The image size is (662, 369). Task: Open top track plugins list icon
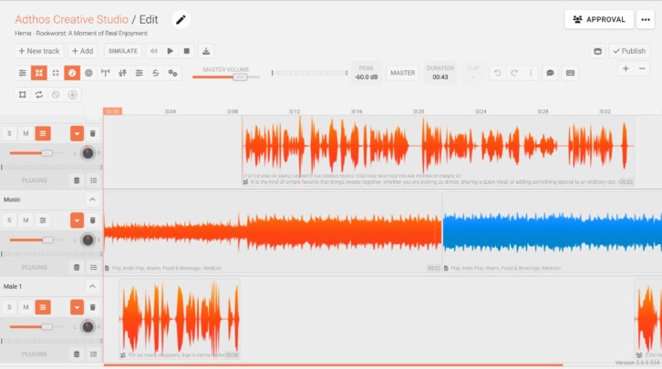[x=93, y=180]
